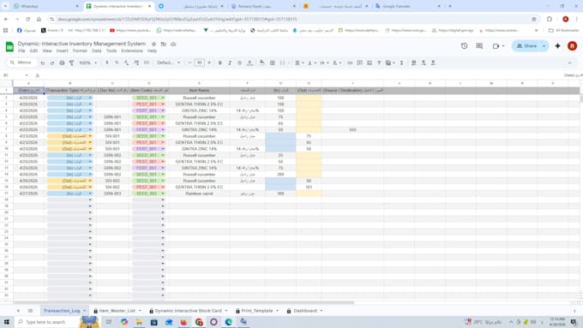
Task: Switch to the Dashboard sheet tab
Action: 305,311
